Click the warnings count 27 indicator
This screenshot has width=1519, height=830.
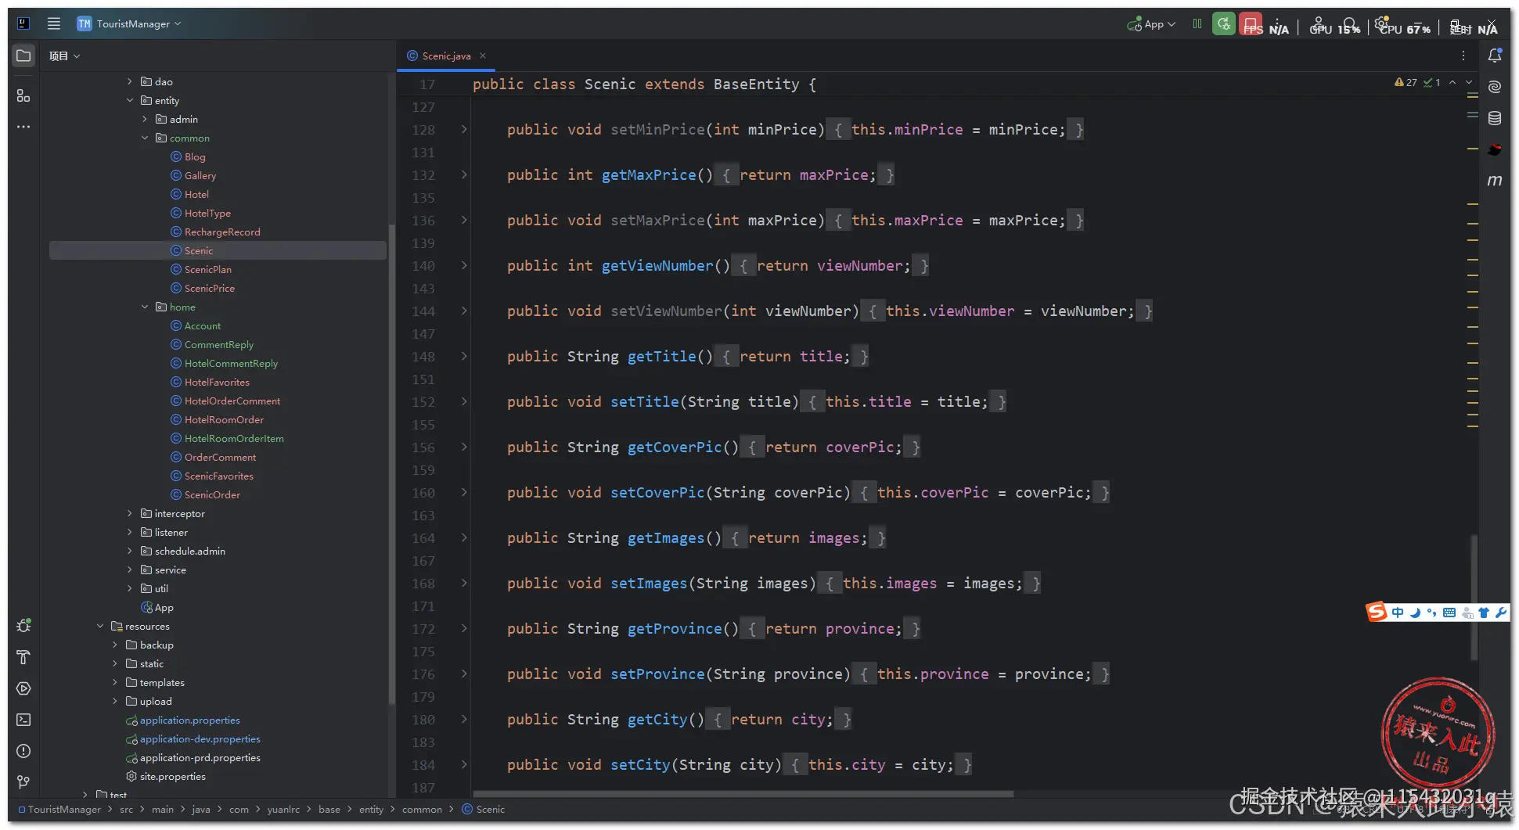coord(1406,82)
